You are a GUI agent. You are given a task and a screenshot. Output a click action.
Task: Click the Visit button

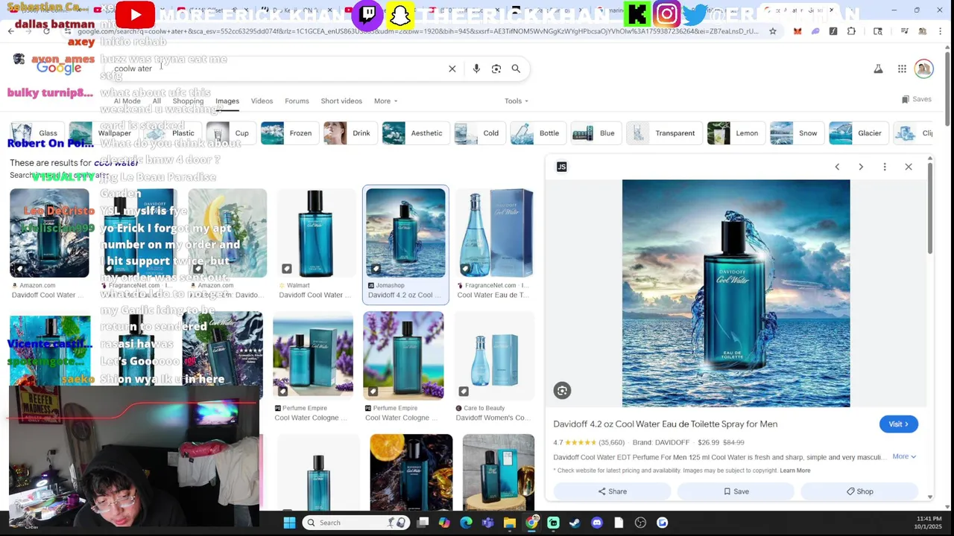point(898,424)
